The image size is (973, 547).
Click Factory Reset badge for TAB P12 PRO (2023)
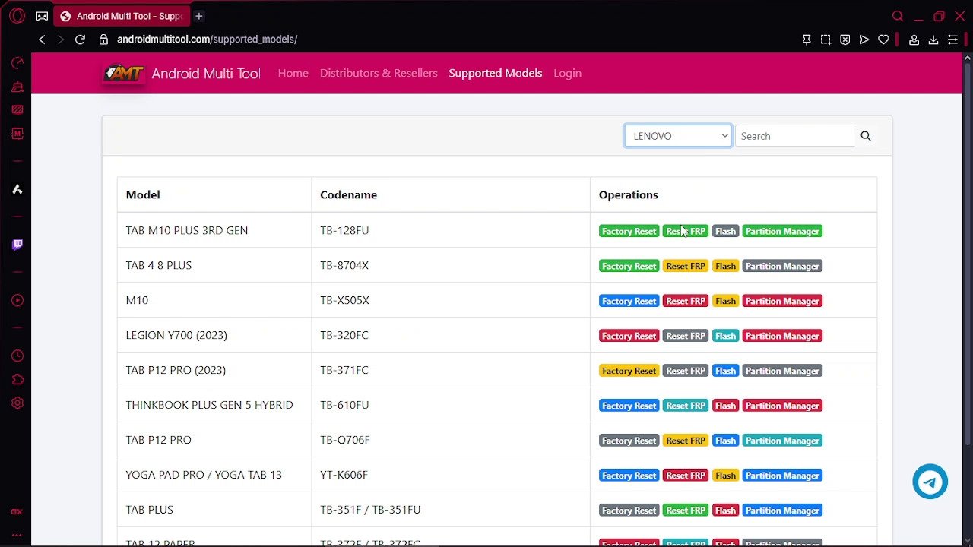coord(629,371)
